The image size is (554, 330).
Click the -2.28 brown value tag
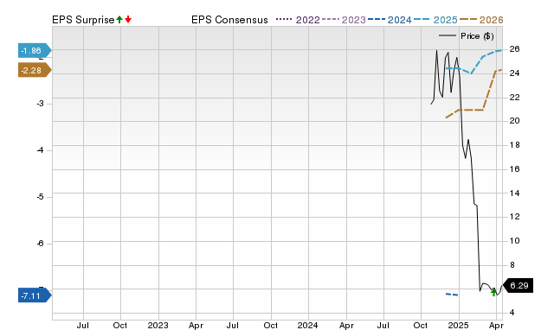[35, 71]
